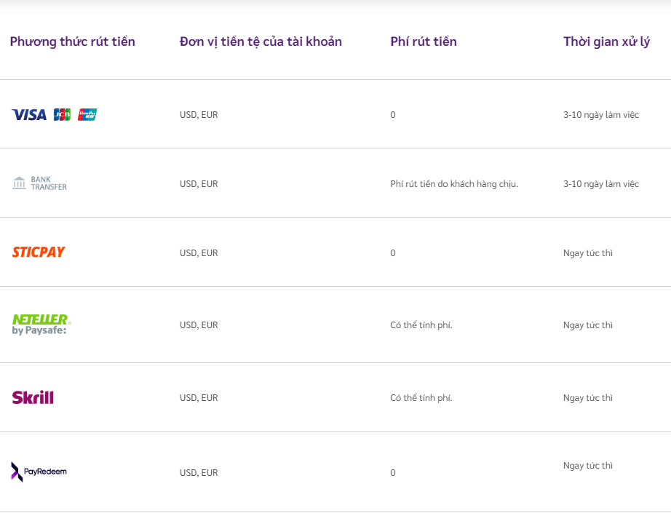Image resolution: width=671 pixels, height=513 pixels.
Task: Click 'Ngay tức thì' in the STICPAY row
Action: point(587,253)
